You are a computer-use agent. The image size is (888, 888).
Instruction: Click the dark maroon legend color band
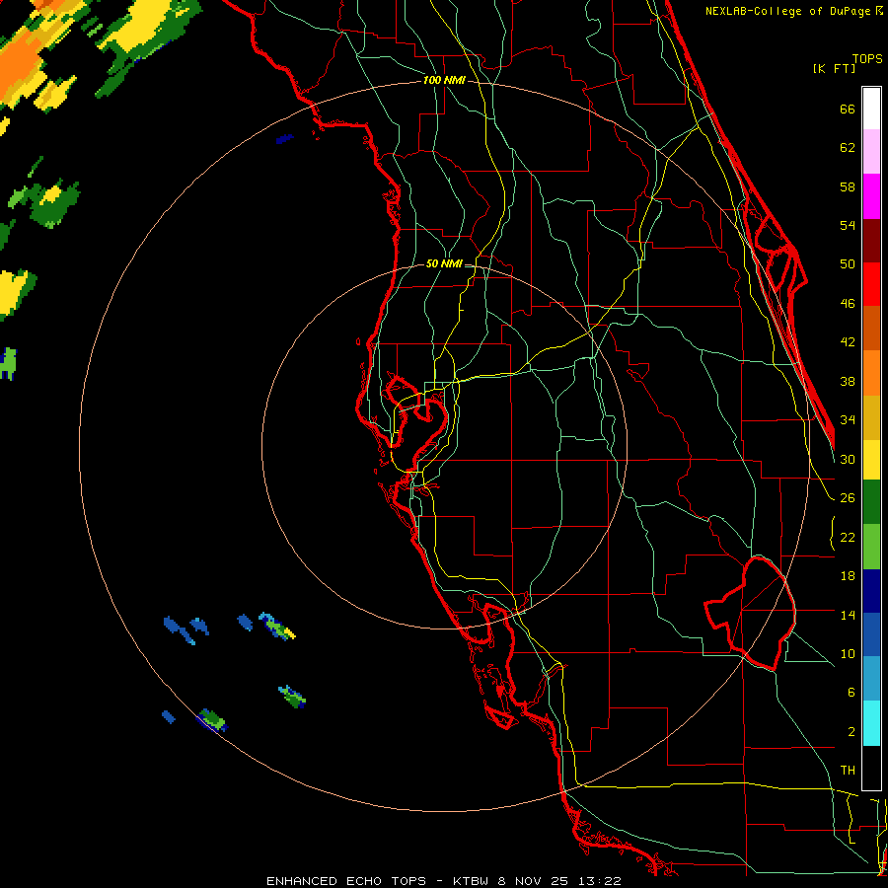[x=871, y=241]
